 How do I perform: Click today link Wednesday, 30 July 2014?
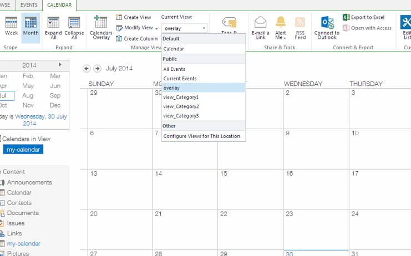[41, 120]
